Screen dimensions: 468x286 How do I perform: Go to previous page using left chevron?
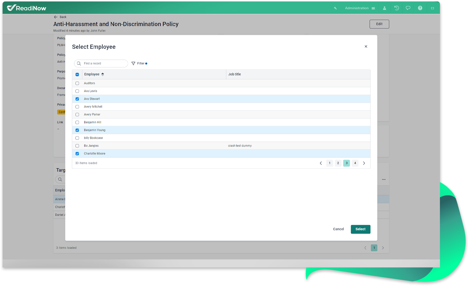pos(321,163)
